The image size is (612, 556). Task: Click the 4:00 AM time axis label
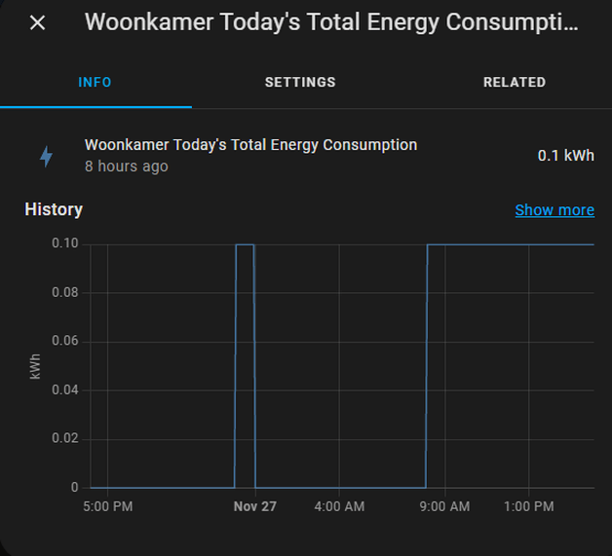coord(339,506)
